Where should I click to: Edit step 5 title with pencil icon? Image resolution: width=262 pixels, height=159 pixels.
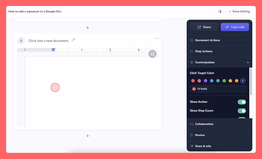73,40
